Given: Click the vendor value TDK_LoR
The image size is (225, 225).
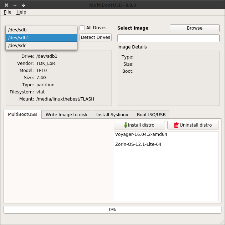Looking at the screenshot, I should coord(46,63).
